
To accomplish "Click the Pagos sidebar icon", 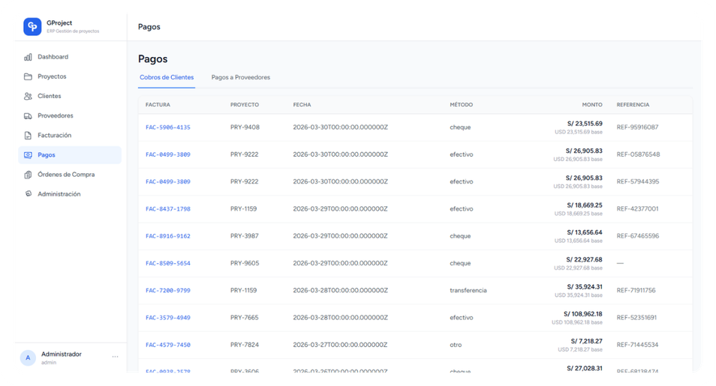I will pos(28,155).
